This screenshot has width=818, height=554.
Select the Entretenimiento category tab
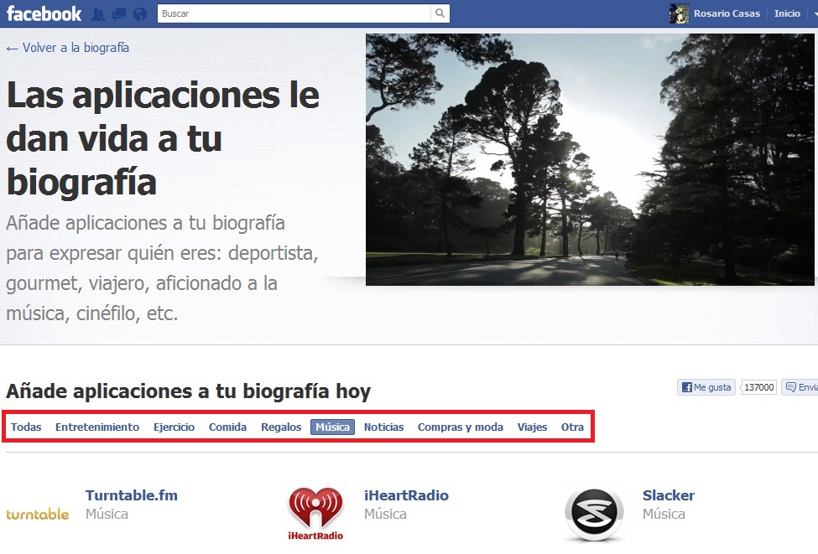click(97, 427)
